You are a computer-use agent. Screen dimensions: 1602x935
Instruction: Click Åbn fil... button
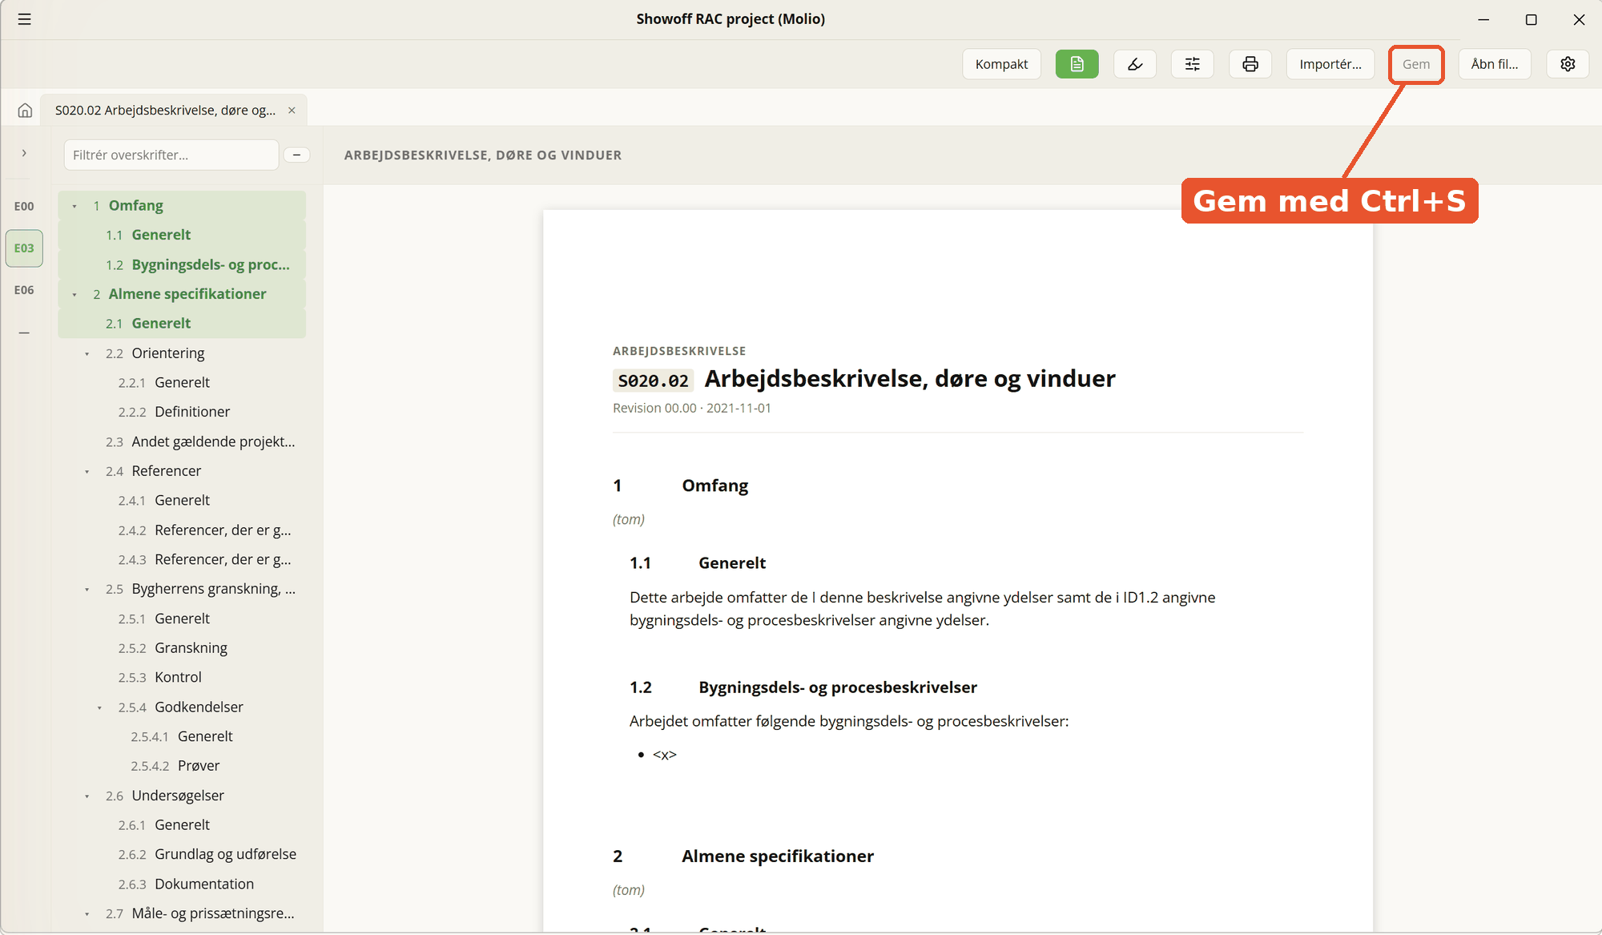[1494, 64]
